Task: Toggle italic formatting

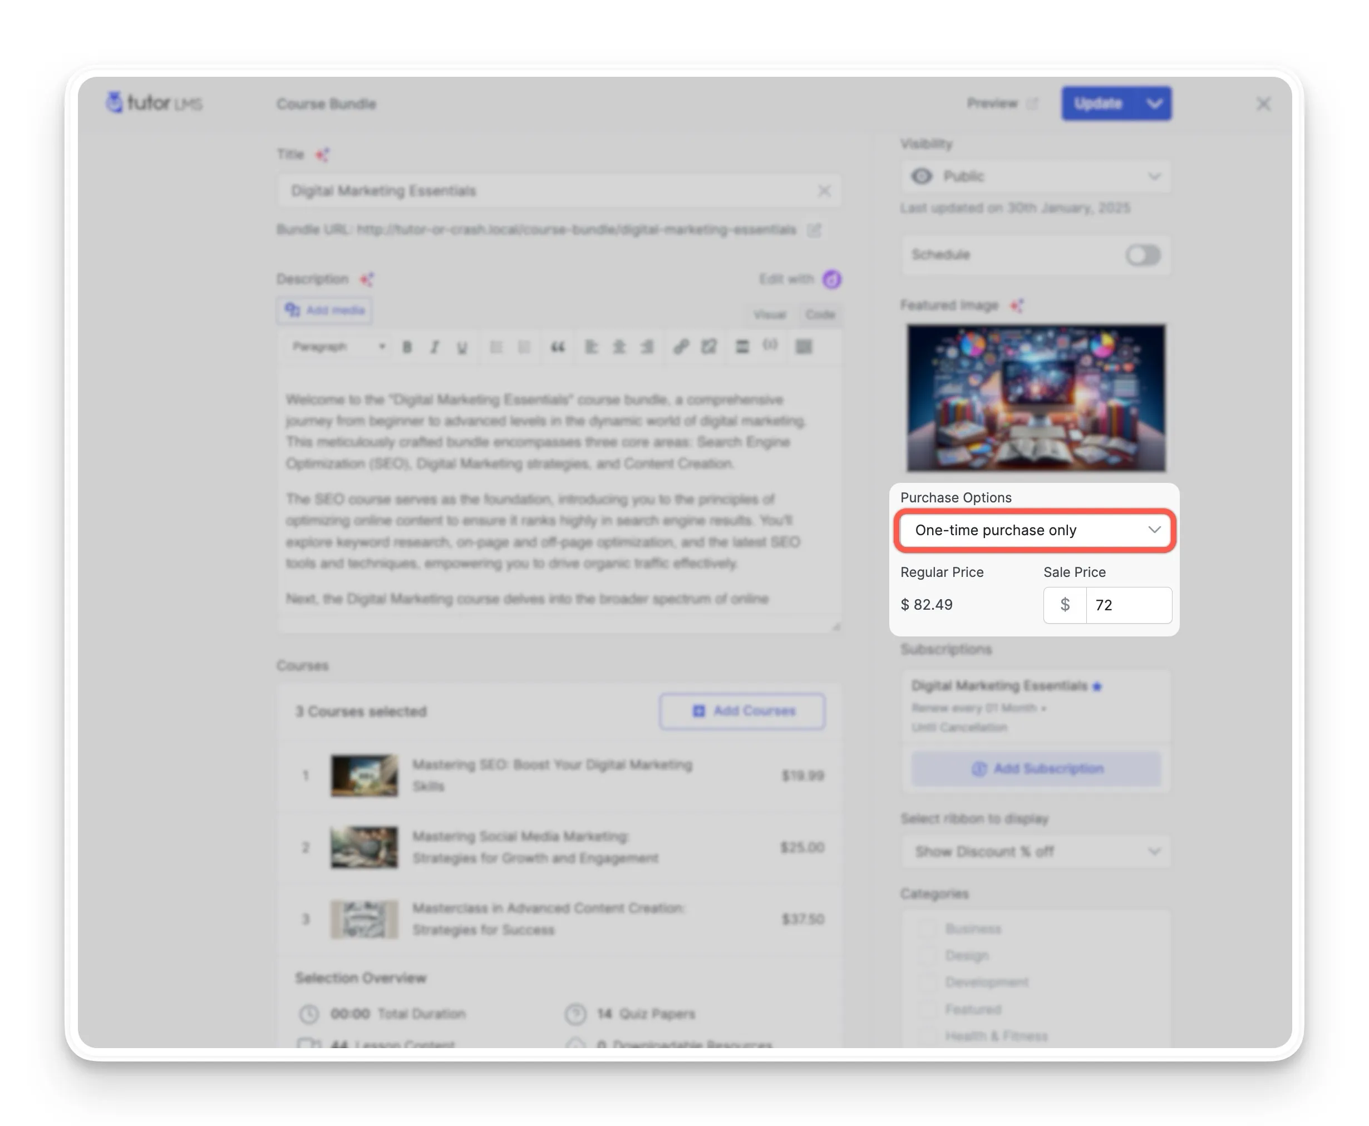Action: [435, 347]
